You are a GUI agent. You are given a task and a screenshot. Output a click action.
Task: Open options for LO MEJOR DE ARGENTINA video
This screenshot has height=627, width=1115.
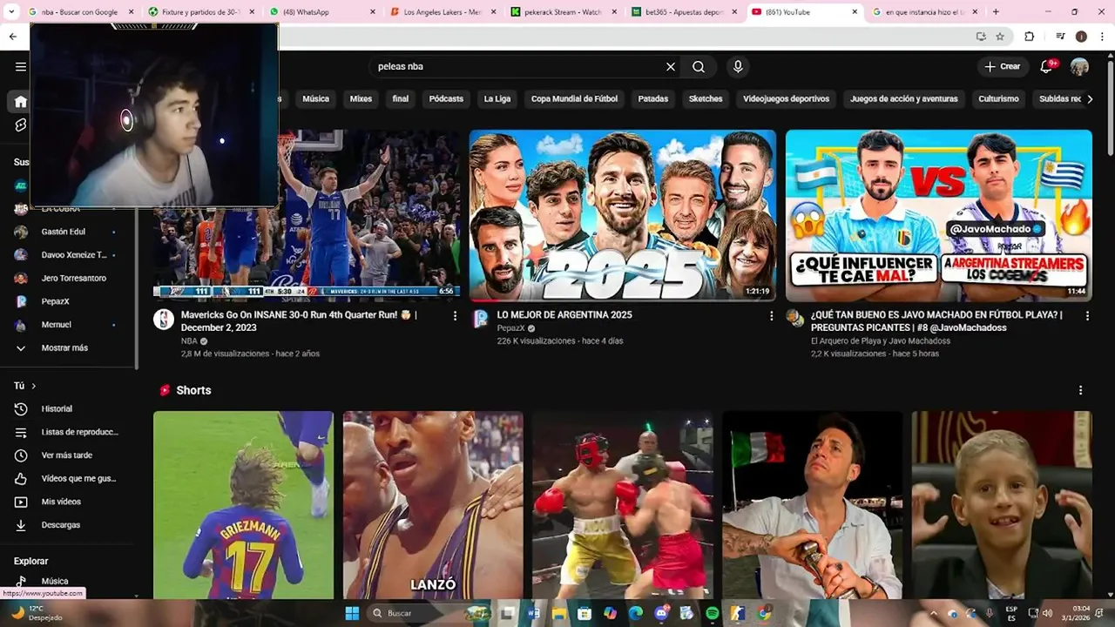coord(771,316)
